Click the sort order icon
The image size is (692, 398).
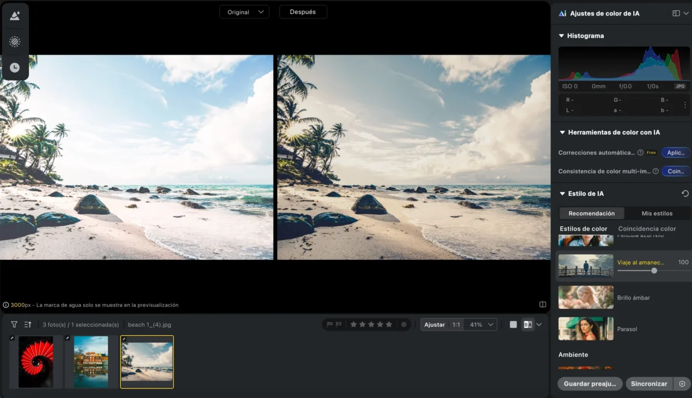pos(28,324)
